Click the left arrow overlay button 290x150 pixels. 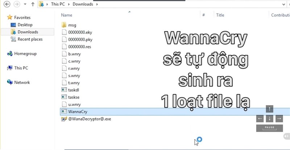coord(260,118)
